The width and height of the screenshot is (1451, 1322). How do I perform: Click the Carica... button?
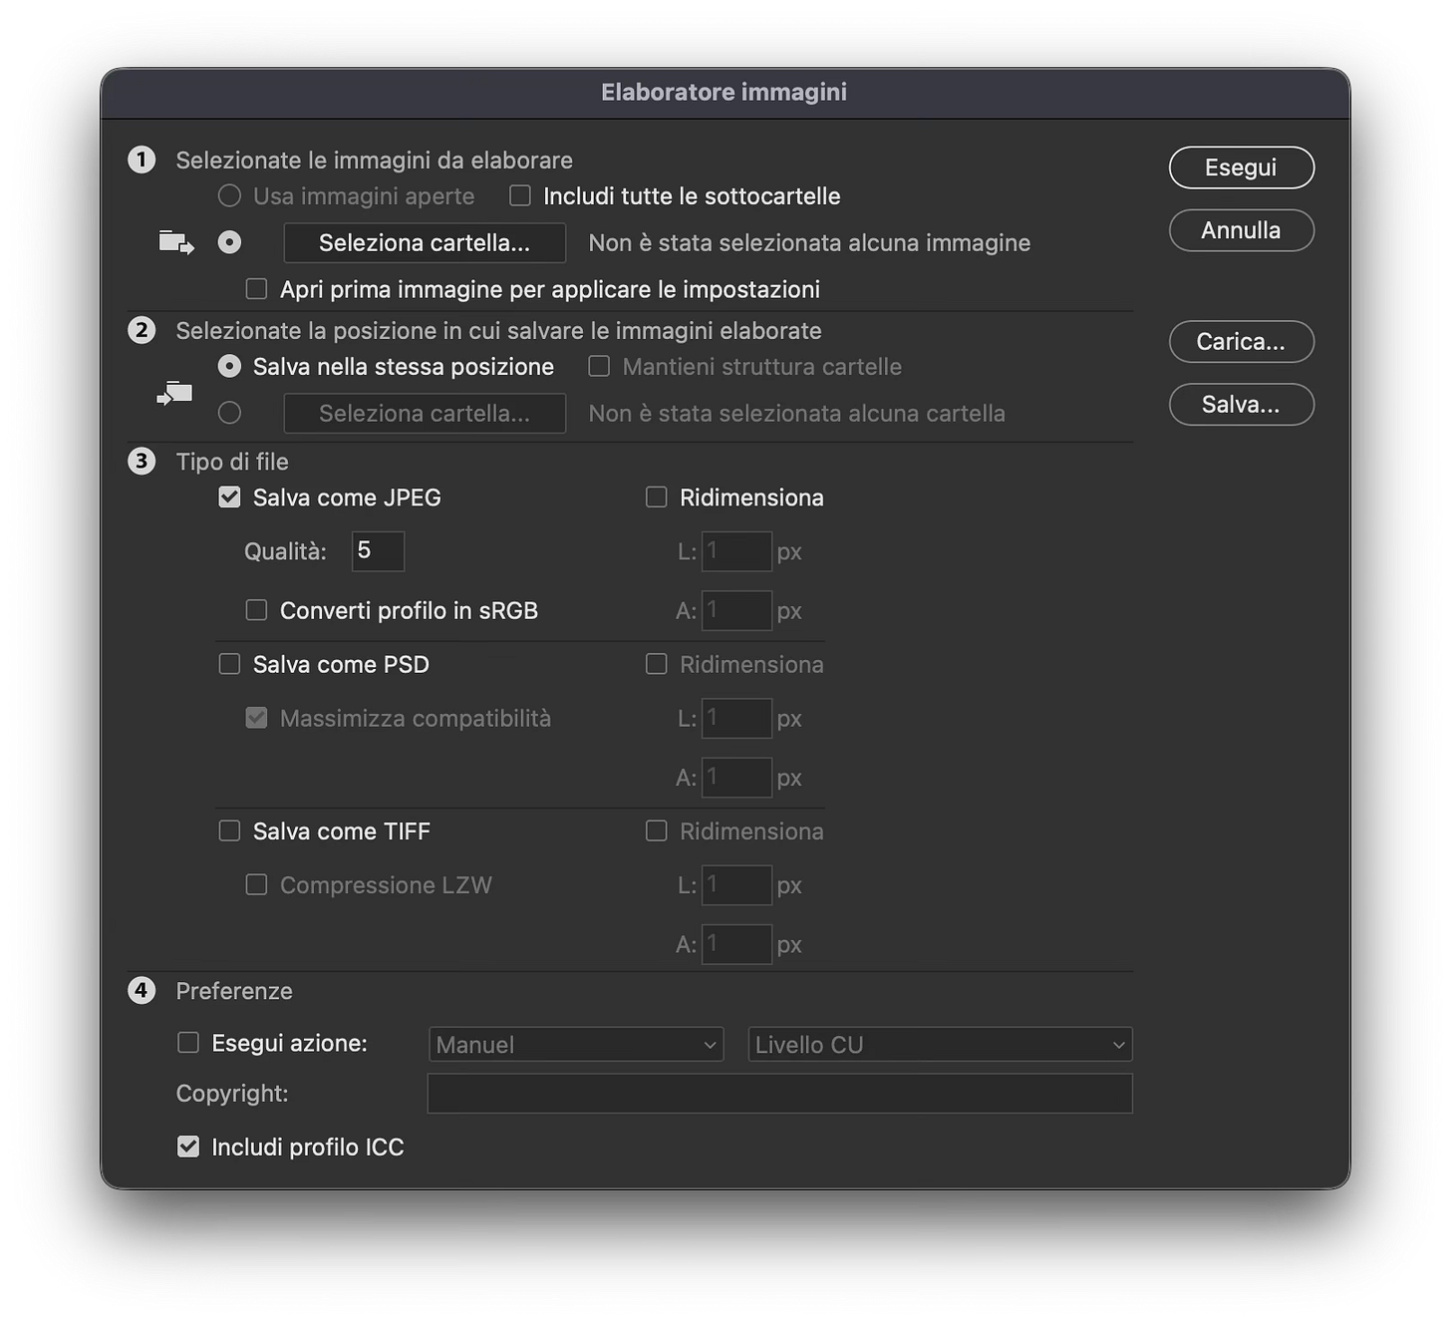pos(1241,342)
